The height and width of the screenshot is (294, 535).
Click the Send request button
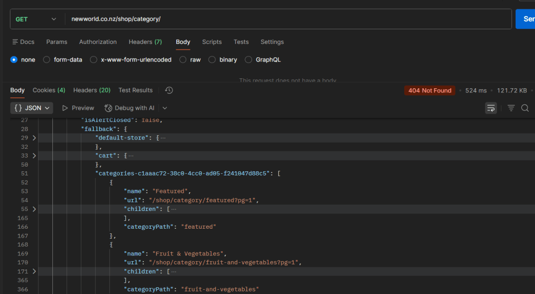pos(525,19)
